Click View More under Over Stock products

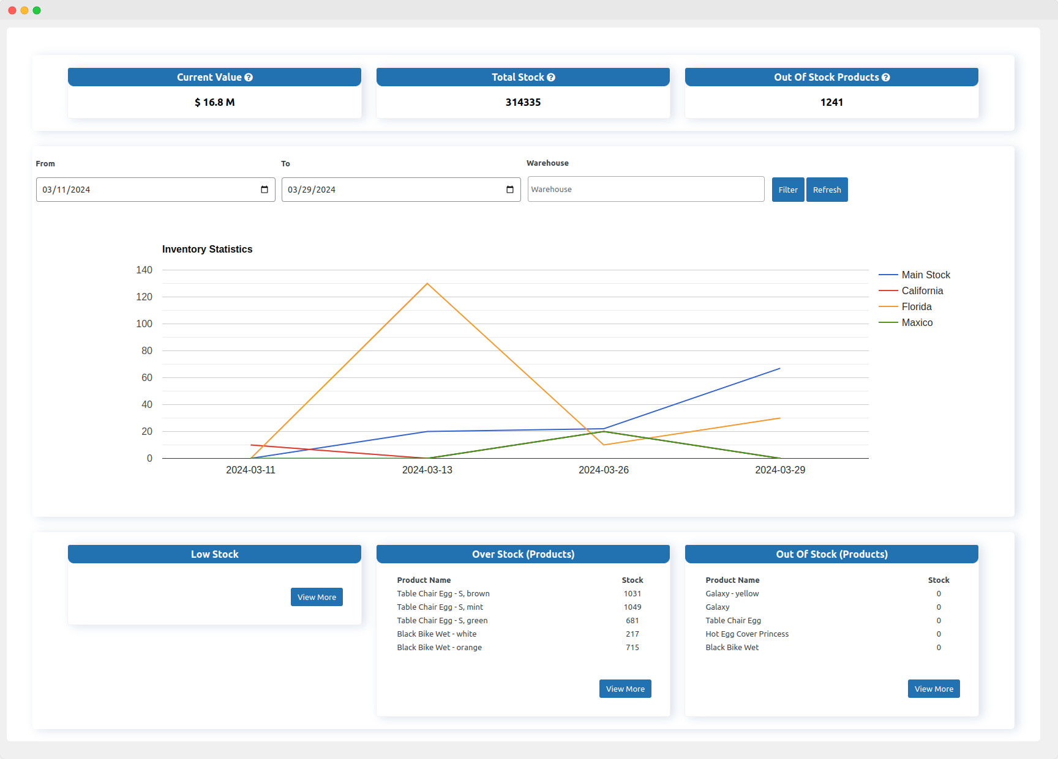tap(625, 689)
